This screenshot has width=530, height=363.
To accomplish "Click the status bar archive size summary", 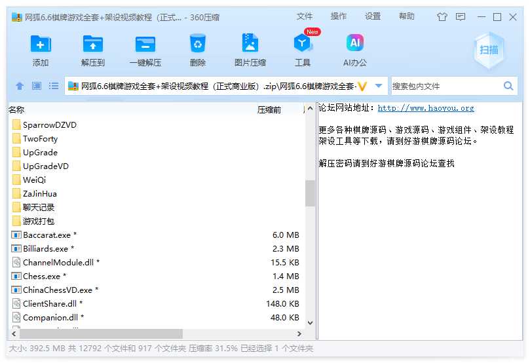I will point(161,348).
